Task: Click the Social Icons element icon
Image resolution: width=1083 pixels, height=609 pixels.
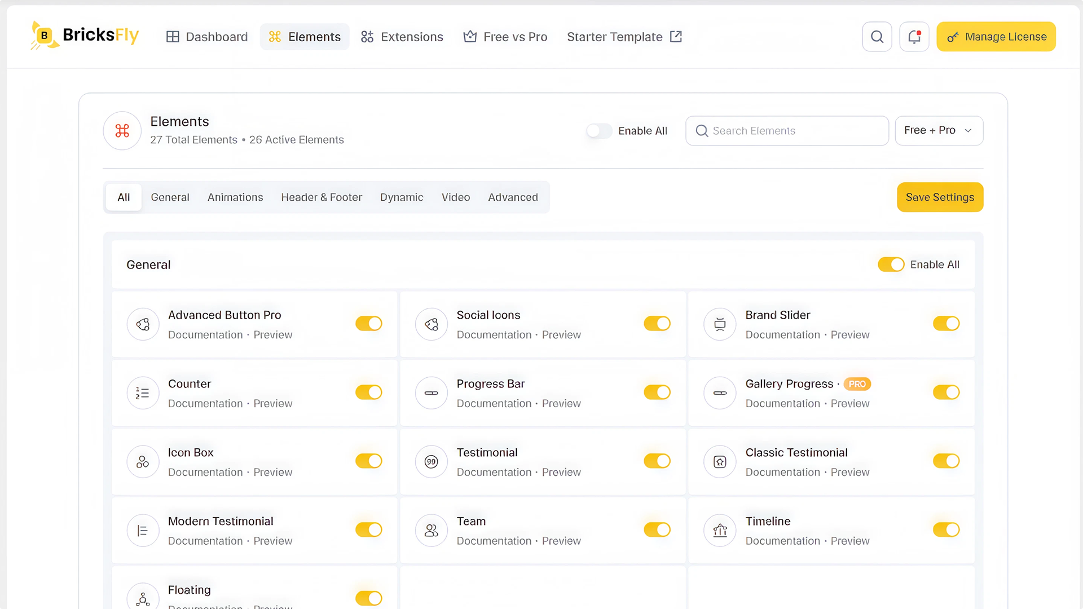Action: (x=432, y=324)
